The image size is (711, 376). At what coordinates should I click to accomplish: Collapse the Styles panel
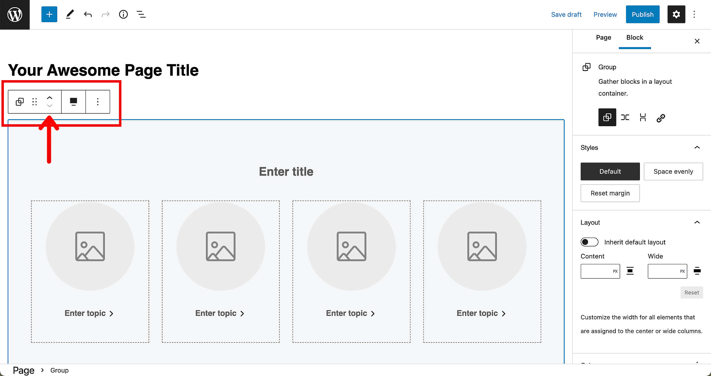coord(697,148)
